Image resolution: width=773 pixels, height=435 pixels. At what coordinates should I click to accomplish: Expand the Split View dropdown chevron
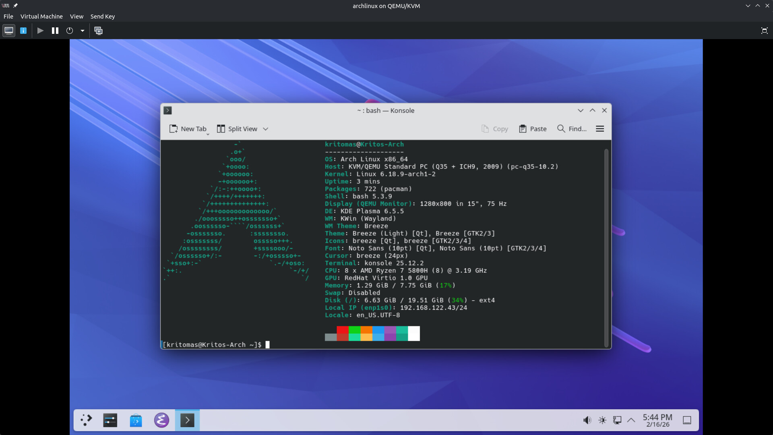265,129
